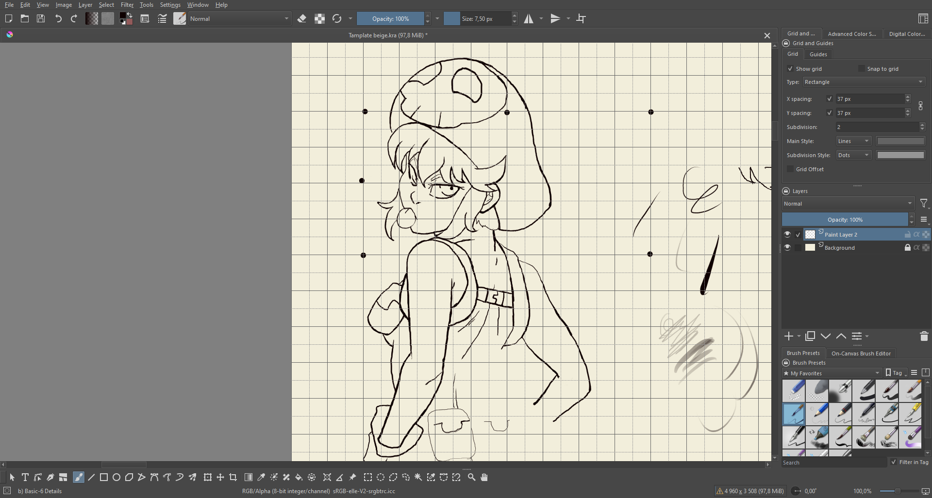Select the Move tool
The image size is (932, 498).
pyautogui.click(x=220, y=477)
